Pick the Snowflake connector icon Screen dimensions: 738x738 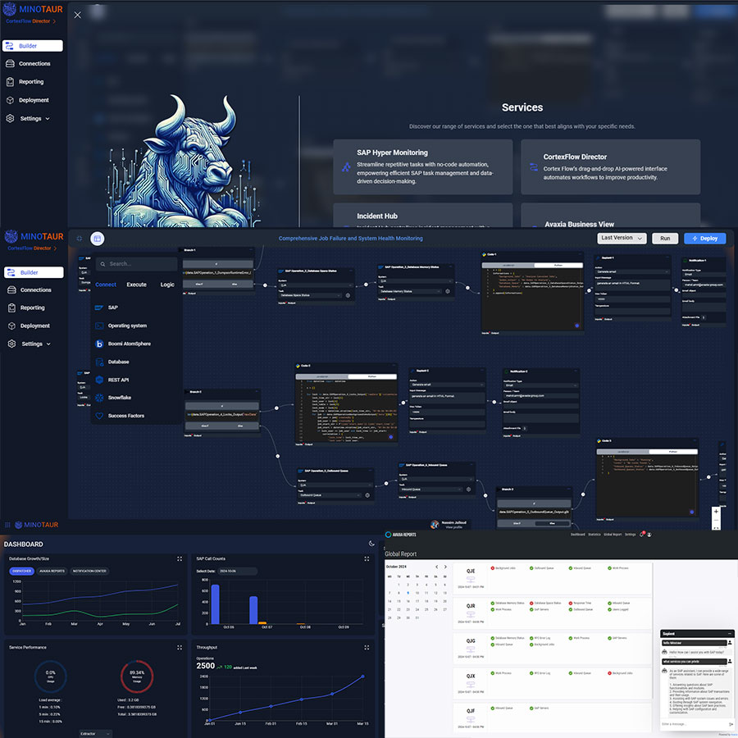pyautogui.click(x=99, y=398)
